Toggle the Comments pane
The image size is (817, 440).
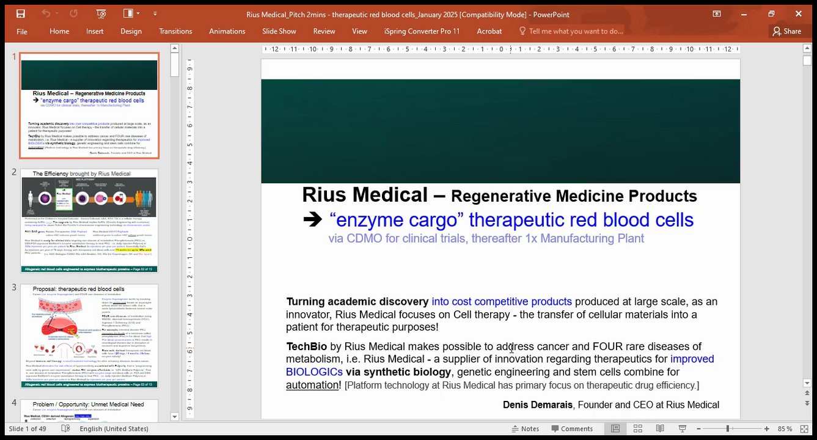point(571,428)
